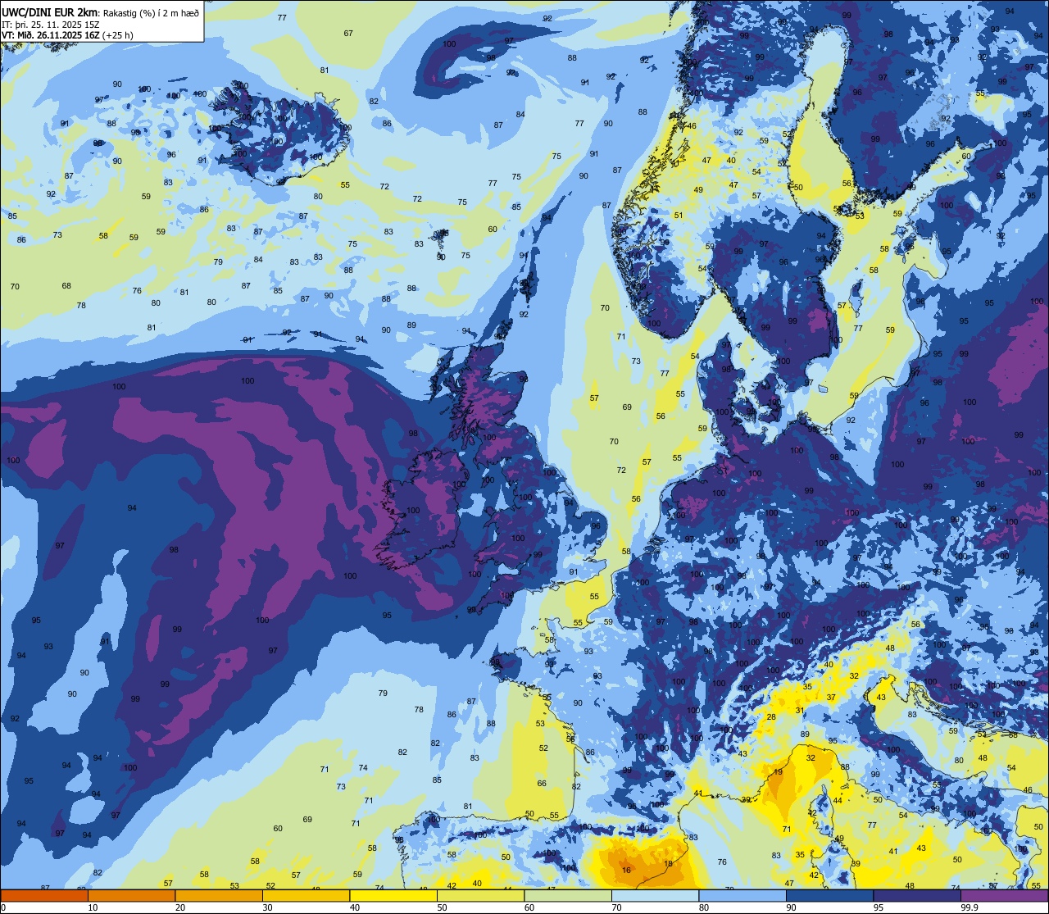Click the purple above-99.9 legend swatch
Viewport: 1049px width, 914px height.
coord(1004,895)
